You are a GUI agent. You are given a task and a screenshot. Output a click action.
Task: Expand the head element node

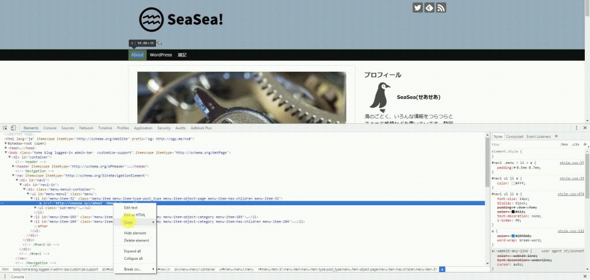coord(6,148)
